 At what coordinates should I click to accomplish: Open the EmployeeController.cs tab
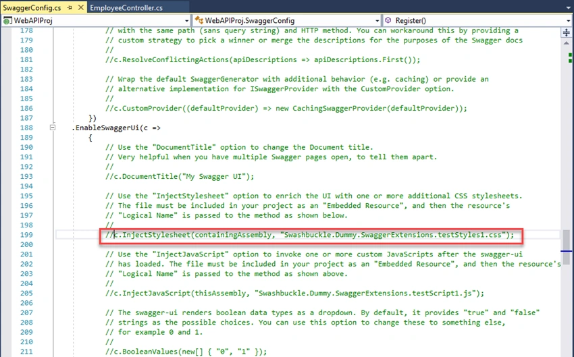click(x=126, y=7)
